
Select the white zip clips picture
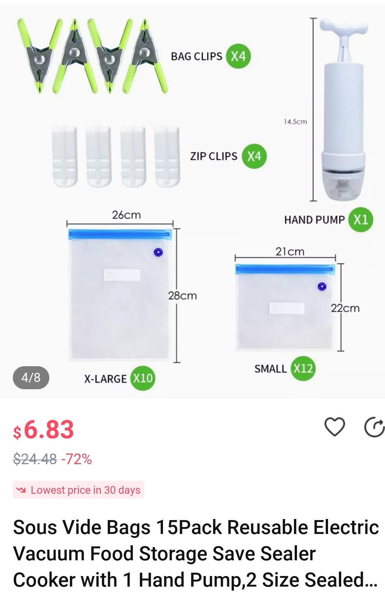[x=116, y=156]
